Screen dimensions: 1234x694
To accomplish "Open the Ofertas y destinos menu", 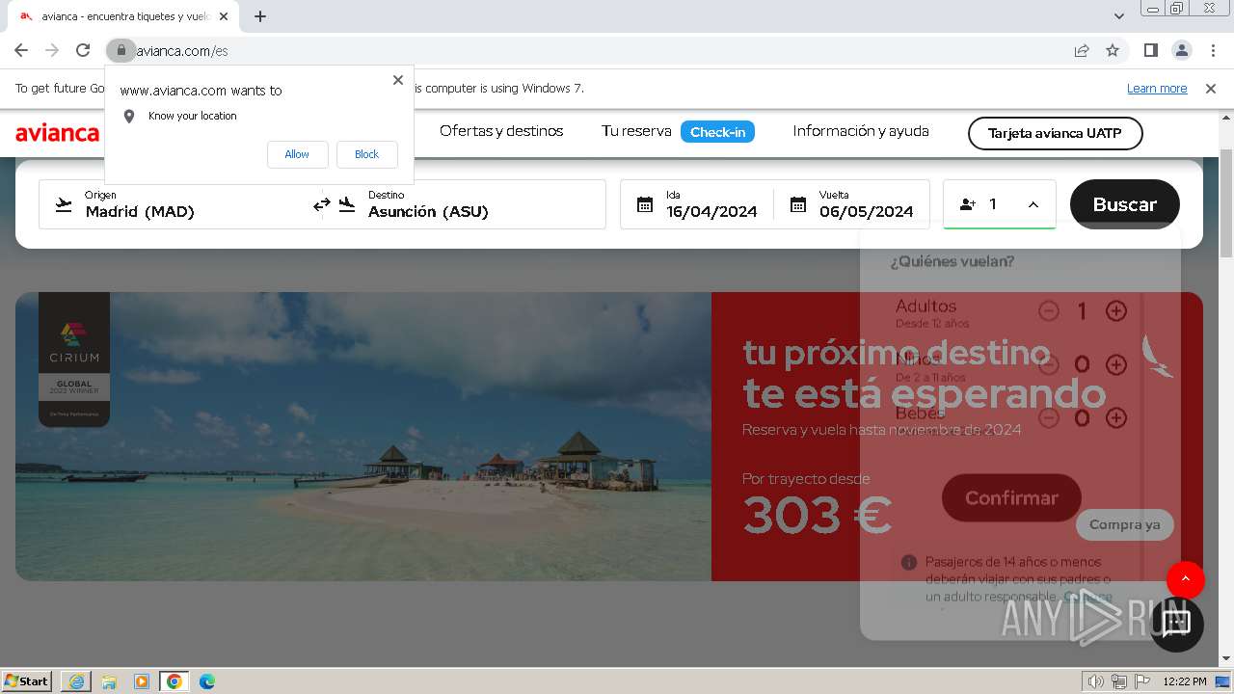I will click(x=501, y=131).
